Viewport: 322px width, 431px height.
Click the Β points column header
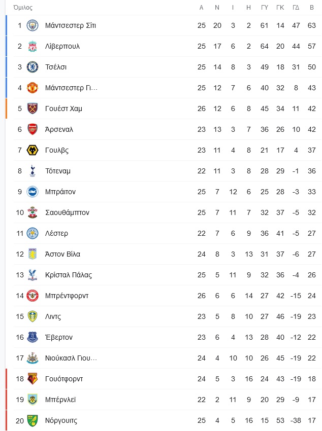click(x=312, y=8)
